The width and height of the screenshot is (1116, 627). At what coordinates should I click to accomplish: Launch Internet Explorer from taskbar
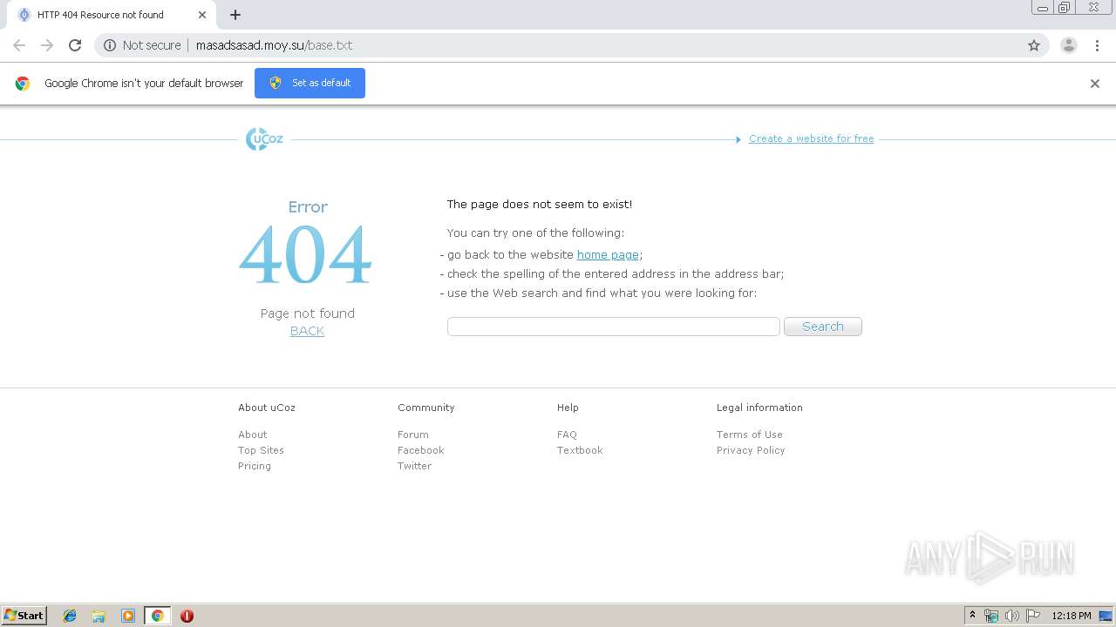tap(70, 616)
